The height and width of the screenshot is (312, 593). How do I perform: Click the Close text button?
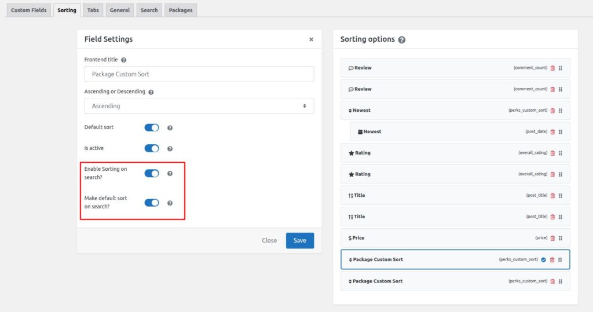[269, 240]
